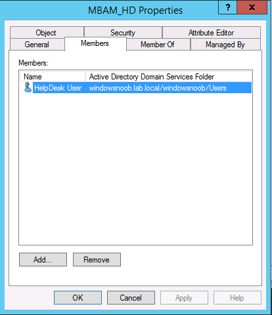Select the HelpDesk User member name
Viewport: 272px width, 315px height.
point(58,88)
